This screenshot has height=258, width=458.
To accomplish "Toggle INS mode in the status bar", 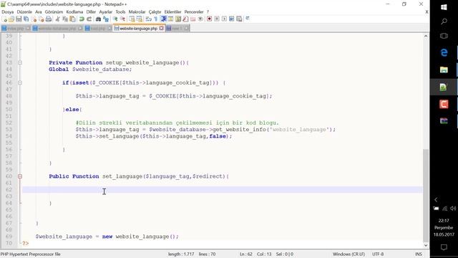I will [418, 254].
